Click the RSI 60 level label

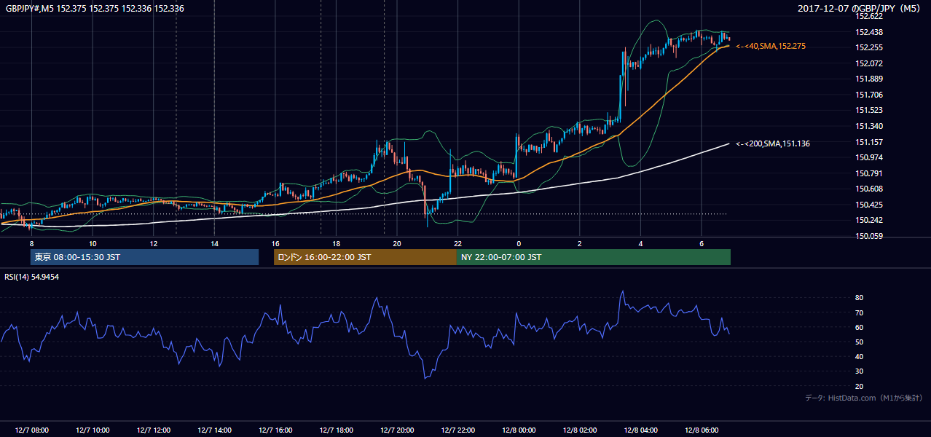tap(859, 327)
